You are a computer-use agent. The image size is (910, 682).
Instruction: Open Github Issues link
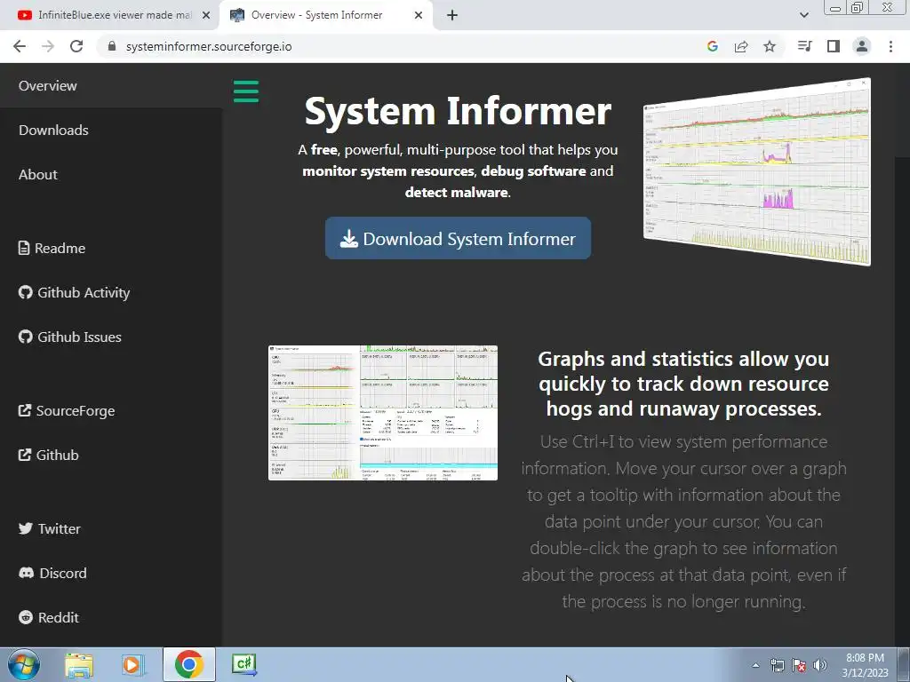pos(69,337)
